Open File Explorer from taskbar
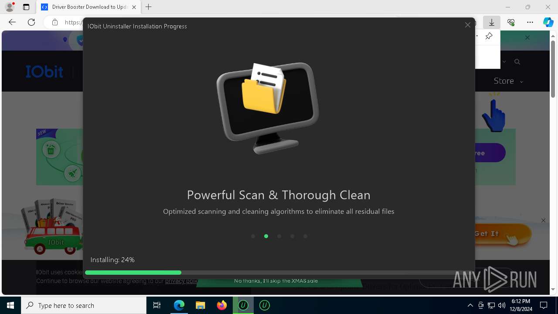Screen dimensions: 558x314 coord(200,305)
